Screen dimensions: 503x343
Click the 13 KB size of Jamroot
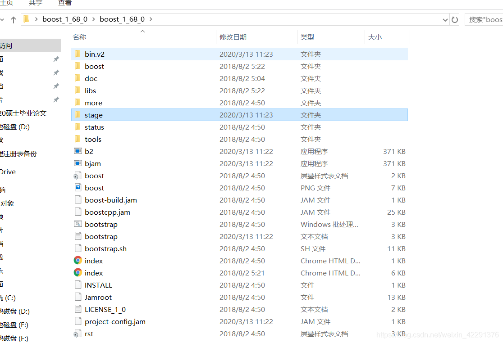click(396, 297)
